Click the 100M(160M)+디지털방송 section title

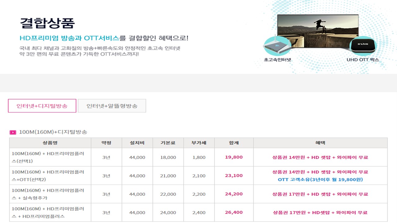[x=53, y=132]
